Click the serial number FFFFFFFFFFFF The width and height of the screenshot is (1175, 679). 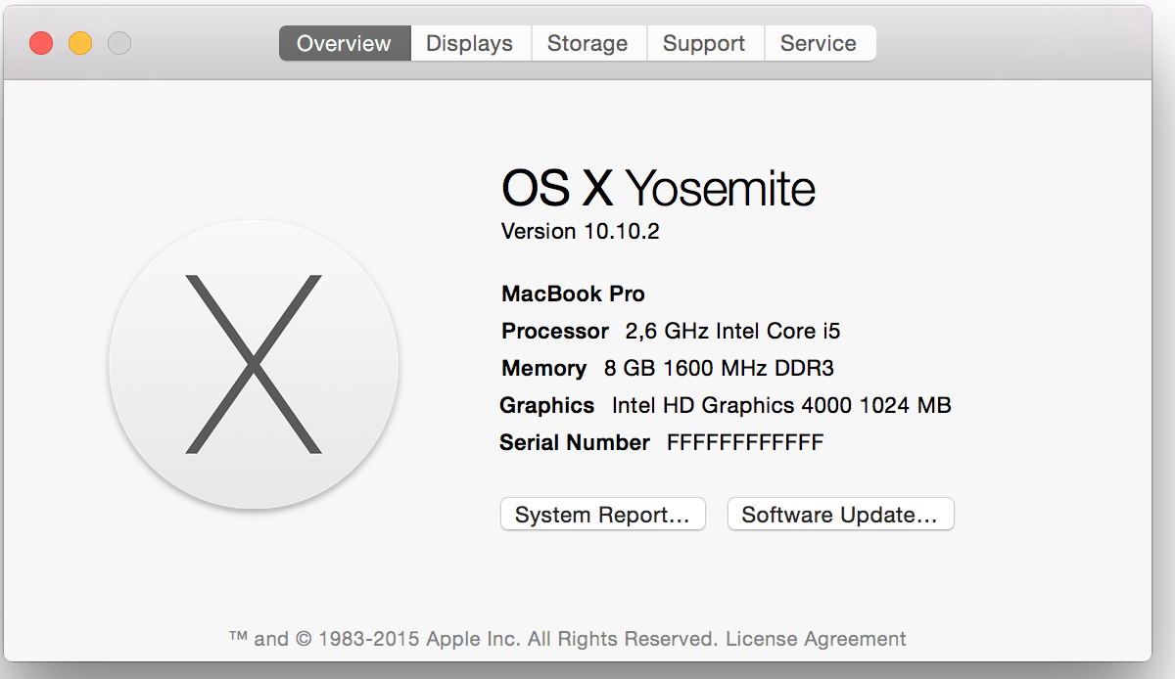(x=745, y=442)
